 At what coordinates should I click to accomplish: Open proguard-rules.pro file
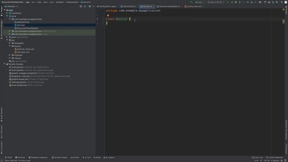click(x=40, y=76)
